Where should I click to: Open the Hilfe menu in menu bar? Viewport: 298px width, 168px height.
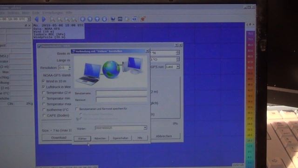coord(69,13)
